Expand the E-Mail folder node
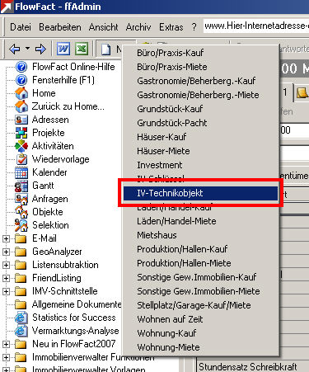This screenshot has width=309, height=372. [6, 238]
